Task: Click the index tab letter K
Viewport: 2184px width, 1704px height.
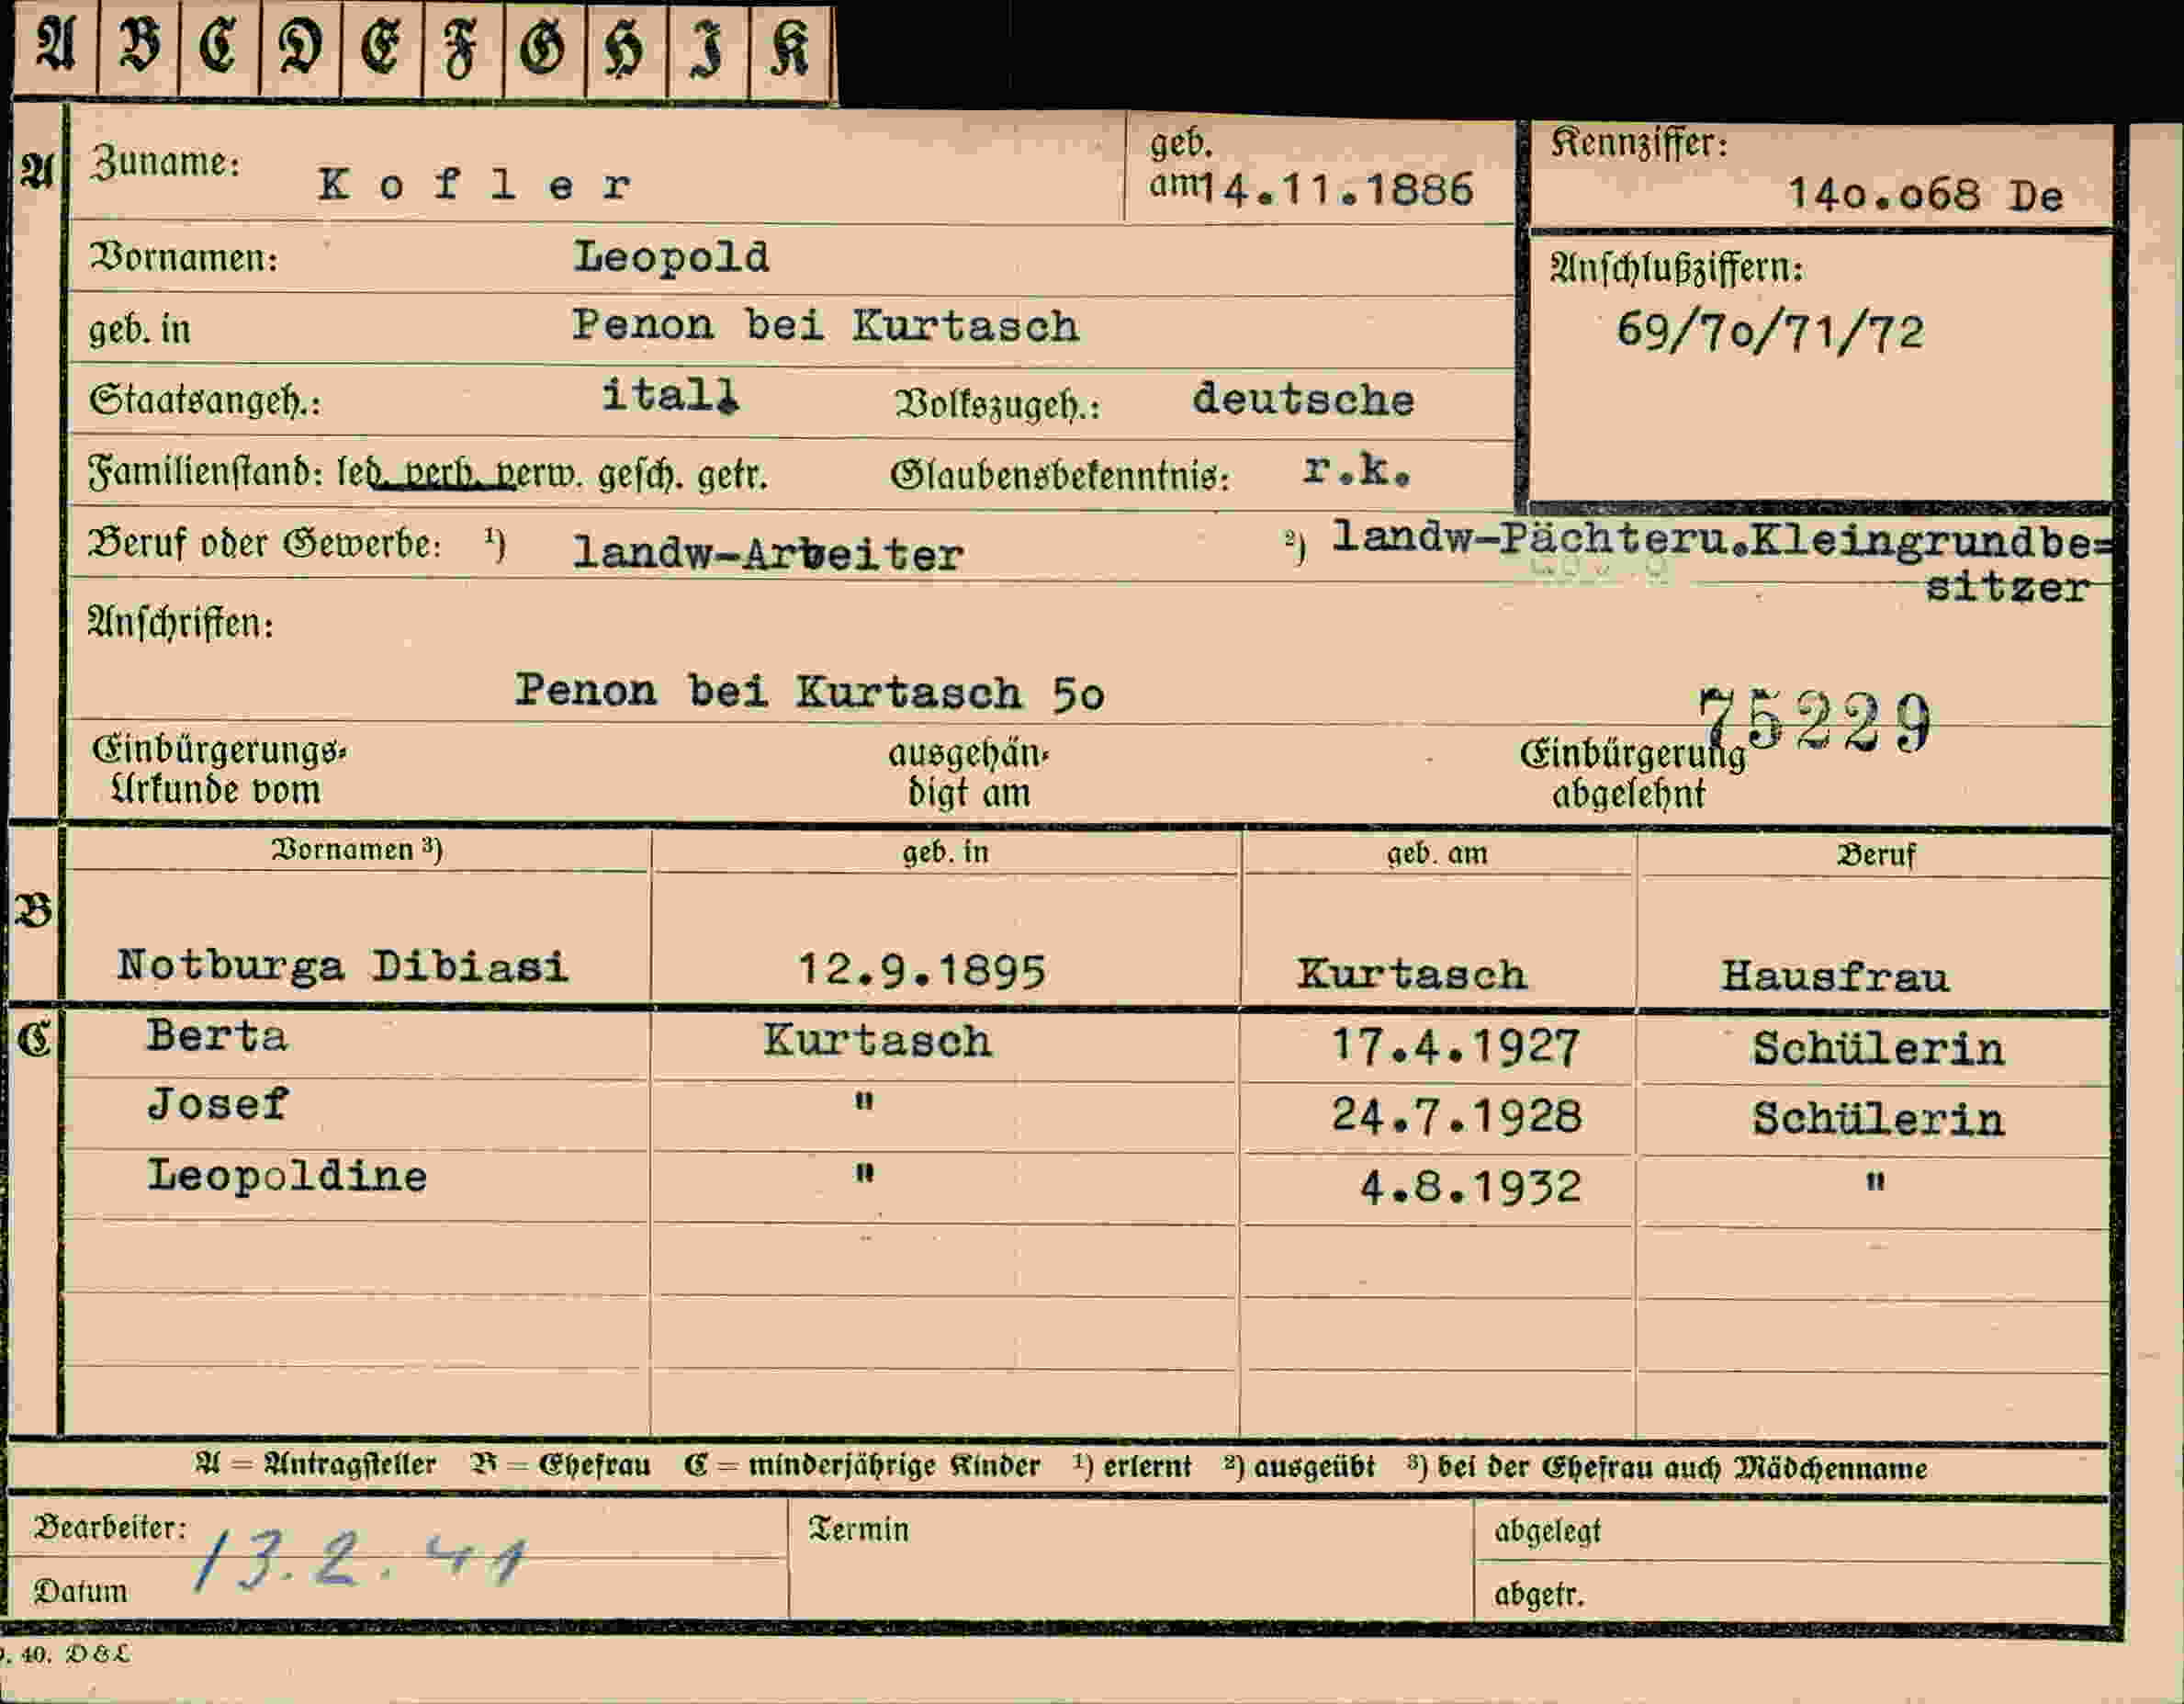Action: (790, 50)
